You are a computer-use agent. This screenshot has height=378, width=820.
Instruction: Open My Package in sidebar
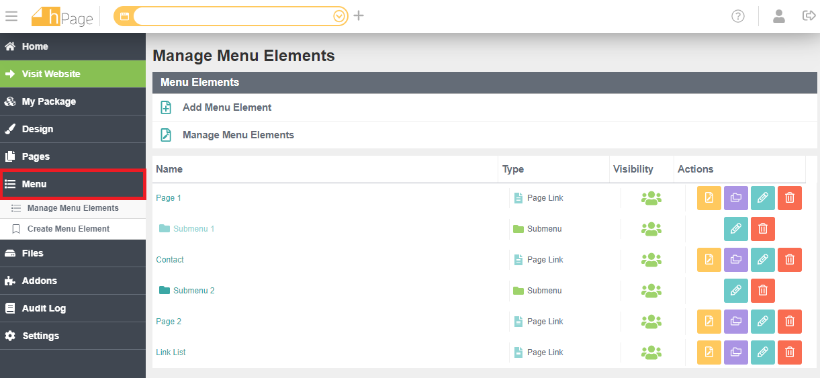tap(73, 101)
